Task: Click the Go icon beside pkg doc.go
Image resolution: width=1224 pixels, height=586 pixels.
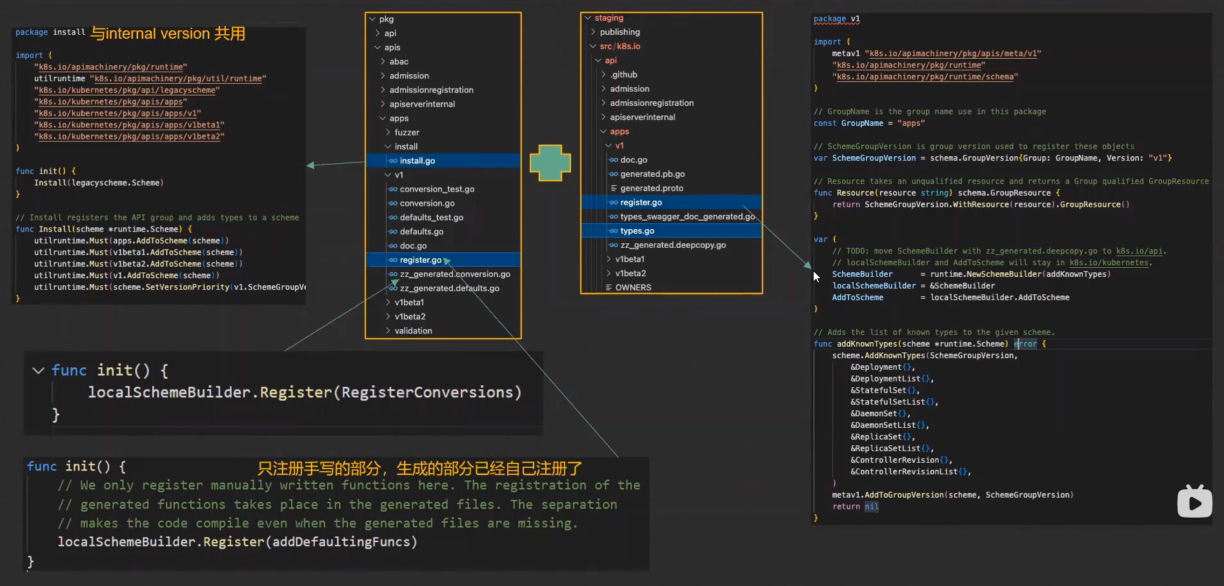Action: (x=393, y=246)
